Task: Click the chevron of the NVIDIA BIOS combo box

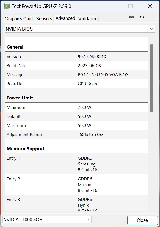Action: pyautogui.click(x=151, y=29)
